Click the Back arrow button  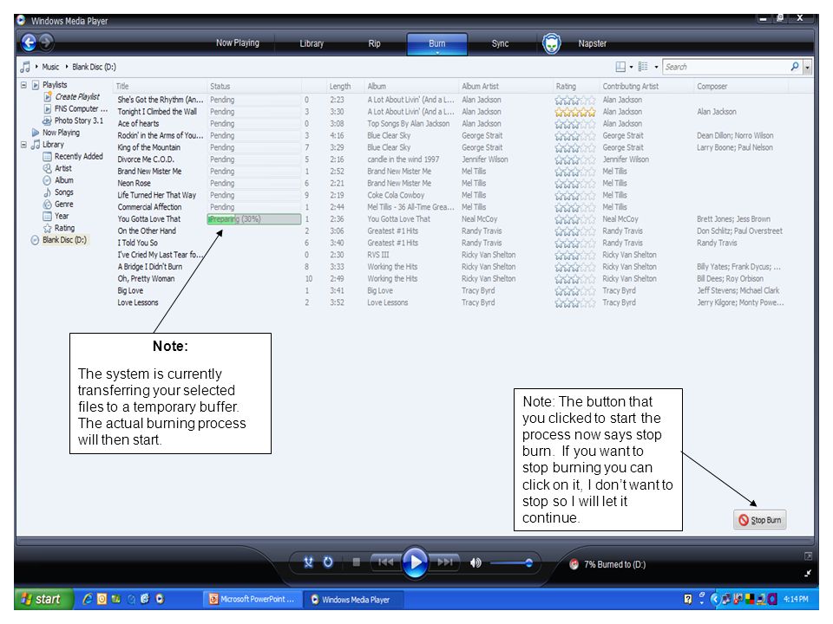coord(29,42)
